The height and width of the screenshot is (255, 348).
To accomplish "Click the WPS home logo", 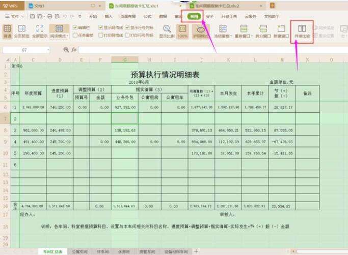I will pos(11,6).
